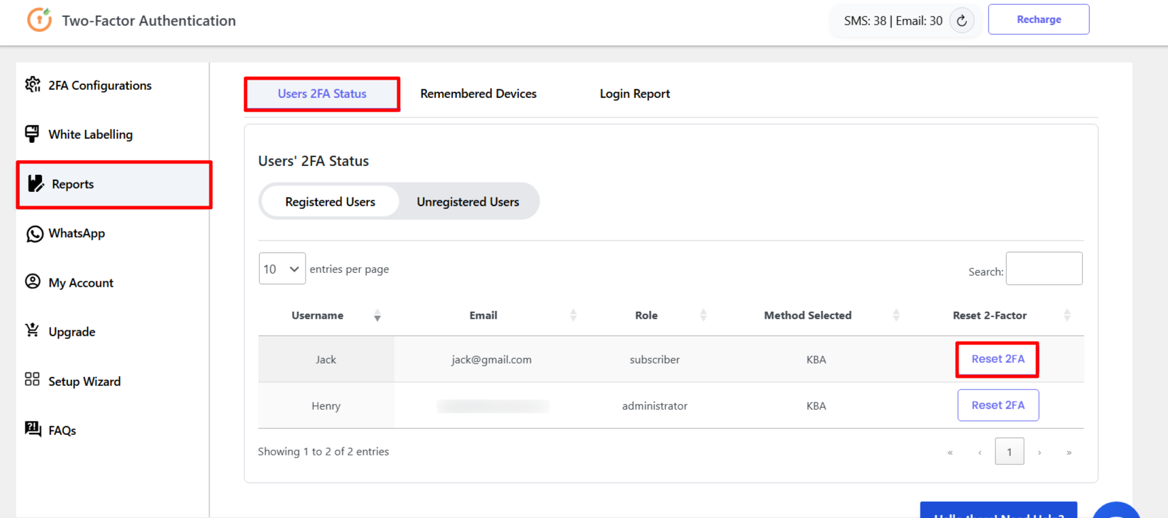The height and width of the screenshot is (518, 1168).
Task: Sort table by Role column arrows
Action: tap(703, 315)
